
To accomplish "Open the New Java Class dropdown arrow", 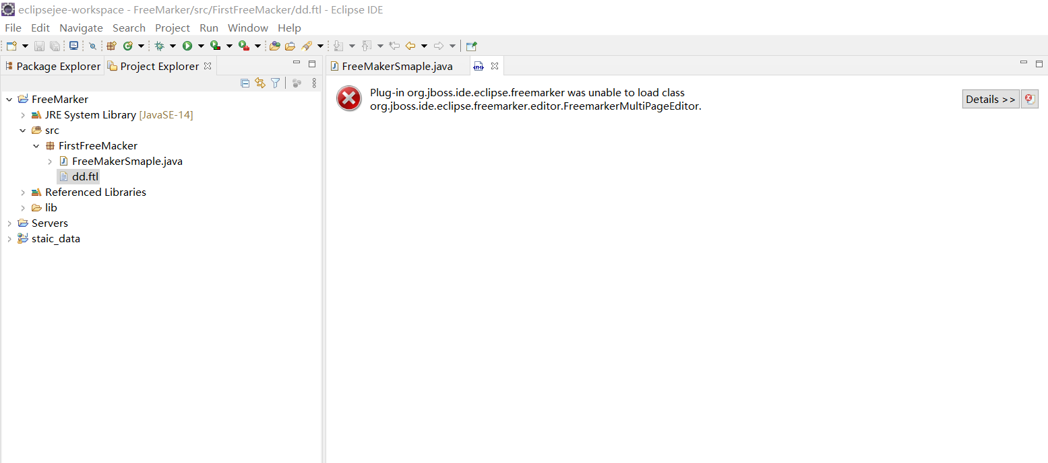I will click(x=141, y=46).
